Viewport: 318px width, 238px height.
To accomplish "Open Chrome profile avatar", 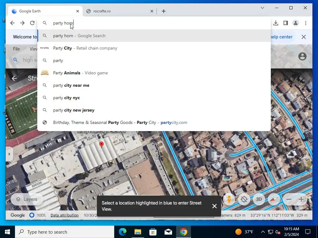I will pyautogui.click(x=296, y=23).
